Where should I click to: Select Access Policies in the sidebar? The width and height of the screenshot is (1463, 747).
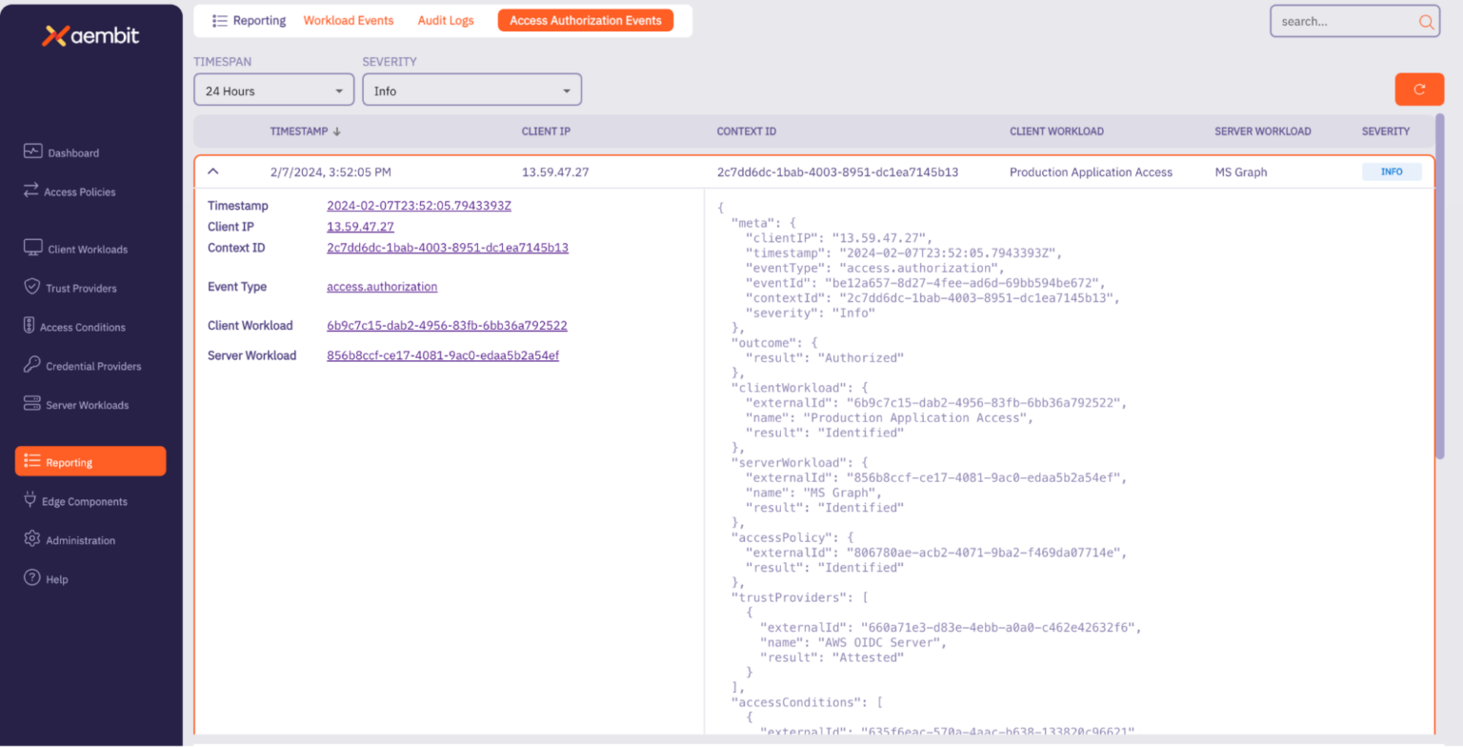click(x=78, y=192)
